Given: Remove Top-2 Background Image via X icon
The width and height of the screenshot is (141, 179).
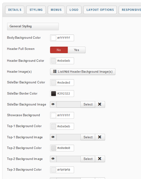Looking at the screenshot, I should [x=100, y=159].
